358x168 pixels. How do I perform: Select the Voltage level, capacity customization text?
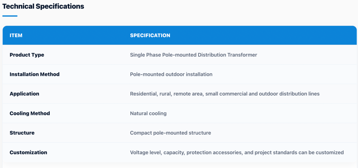tap(237, 152)
